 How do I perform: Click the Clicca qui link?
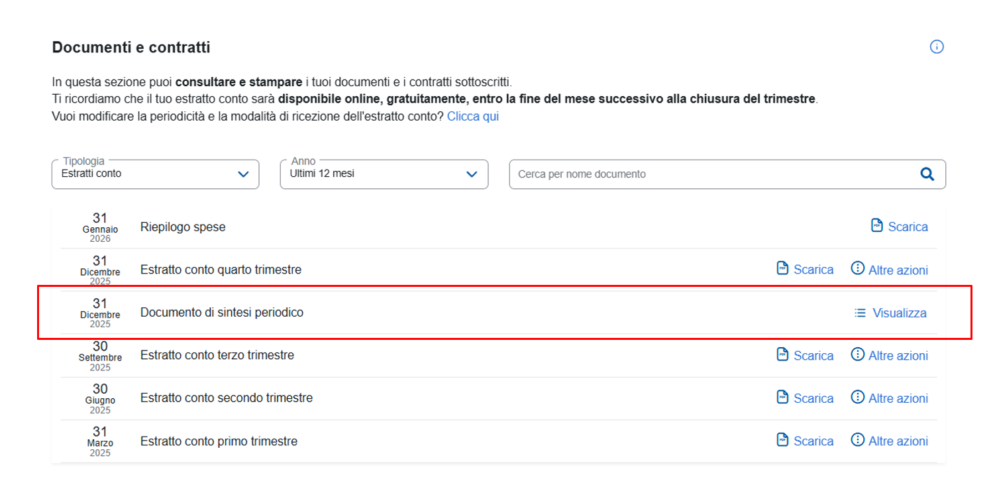(472, 117)
